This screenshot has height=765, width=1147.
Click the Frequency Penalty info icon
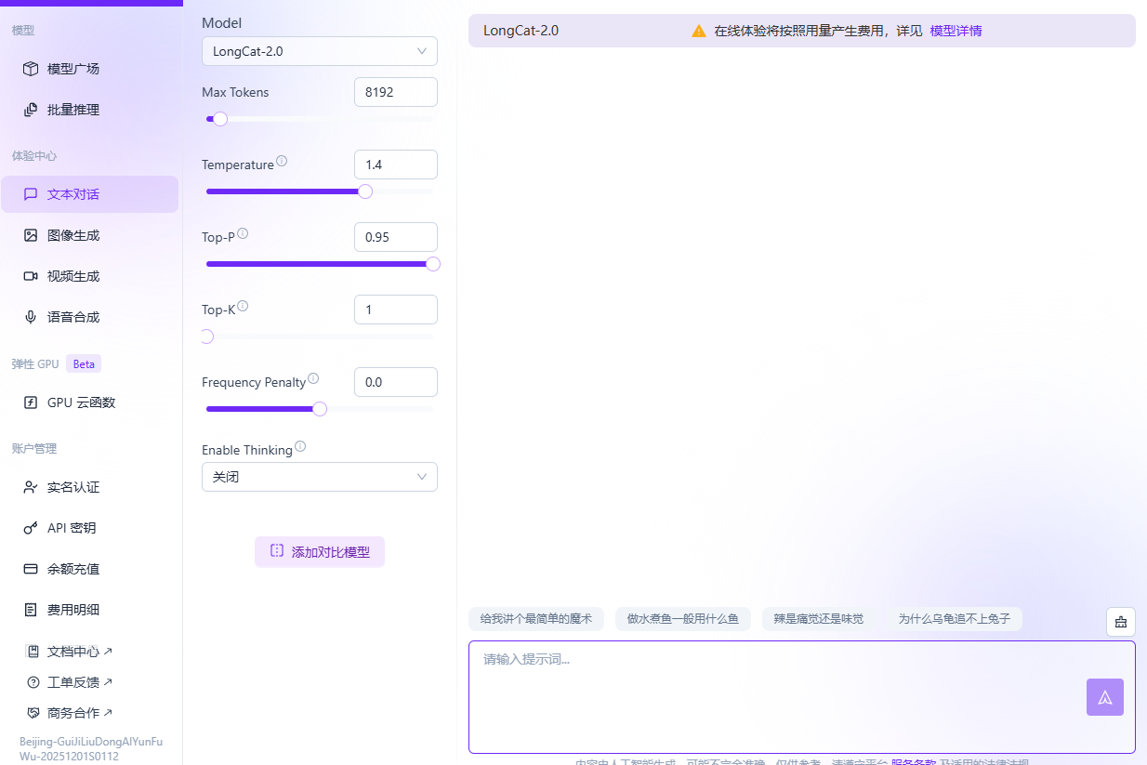point(313,378)
